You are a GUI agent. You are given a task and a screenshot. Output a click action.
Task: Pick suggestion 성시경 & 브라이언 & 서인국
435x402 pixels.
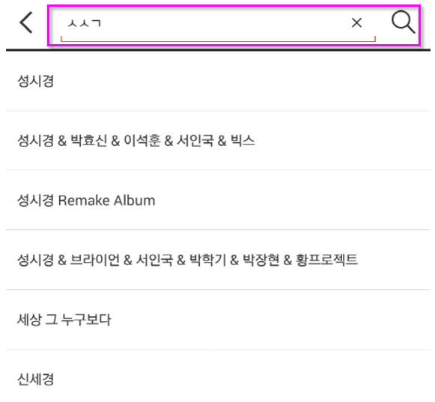pyautogui.click(x=218, y=260)
